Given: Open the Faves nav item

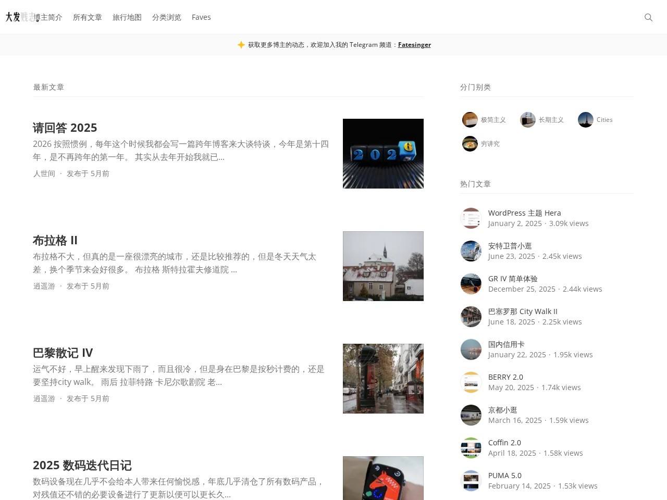Looking at the screenshot, I should click(x=201, y=17).
